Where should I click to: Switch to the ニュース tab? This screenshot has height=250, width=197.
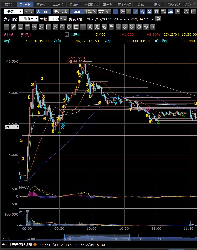coord(58,4)
